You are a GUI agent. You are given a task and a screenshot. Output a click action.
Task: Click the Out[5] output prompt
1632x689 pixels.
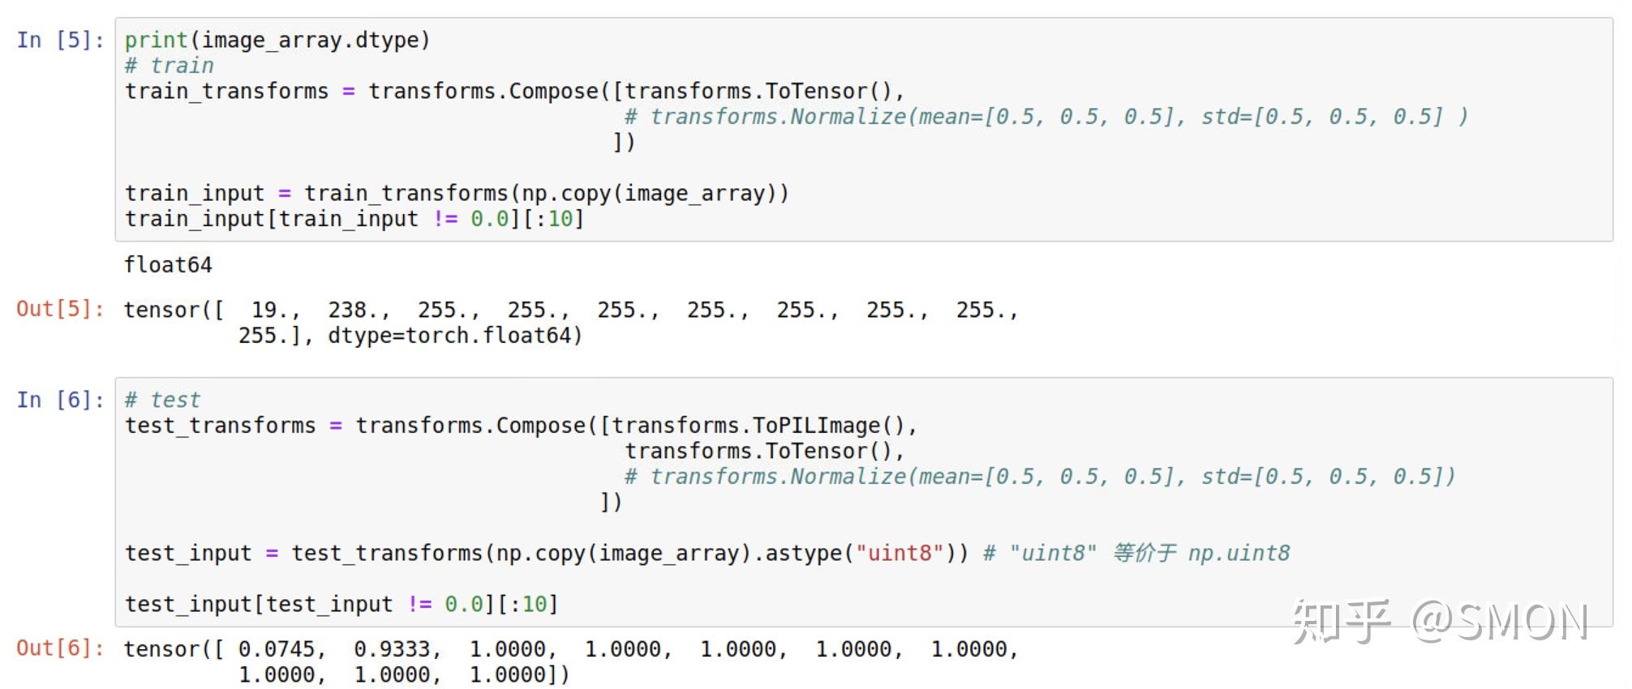point(60,309)
